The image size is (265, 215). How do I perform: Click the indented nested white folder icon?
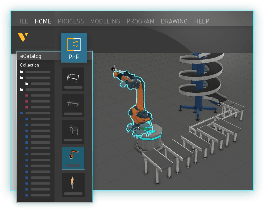tap(27, 83)
